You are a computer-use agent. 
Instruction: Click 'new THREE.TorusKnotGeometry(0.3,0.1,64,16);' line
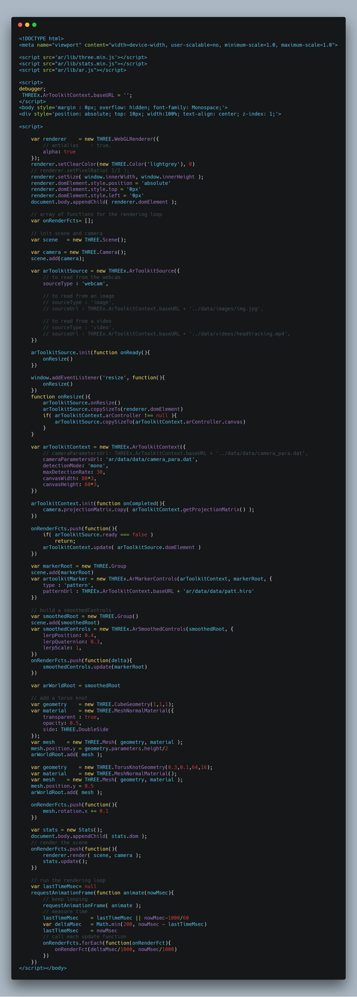(x=122, y=767)
